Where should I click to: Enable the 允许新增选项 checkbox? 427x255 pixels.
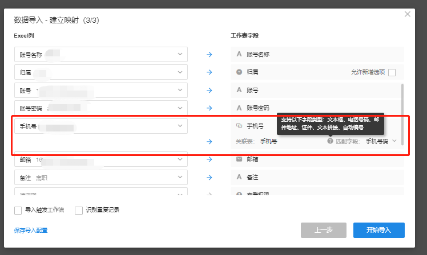pos(392,72)
